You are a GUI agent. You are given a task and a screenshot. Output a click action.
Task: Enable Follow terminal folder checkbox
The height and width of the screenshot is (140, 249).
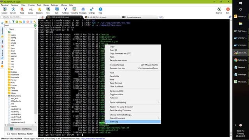9,134
